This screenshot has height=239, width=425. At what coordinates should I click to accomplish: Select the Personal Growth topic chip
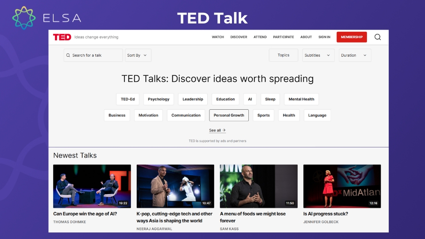[229, 115]
